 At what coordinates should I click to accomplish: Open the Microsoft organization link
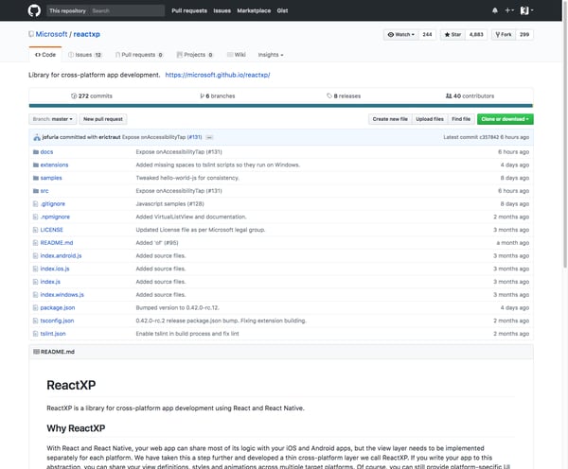51,34
